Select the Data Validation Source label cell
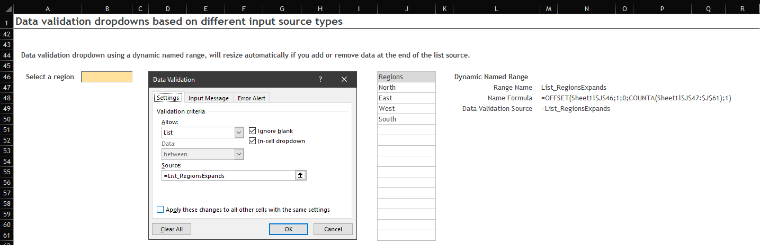This screenshot has height=245, width=760. (x=497, y=109)
